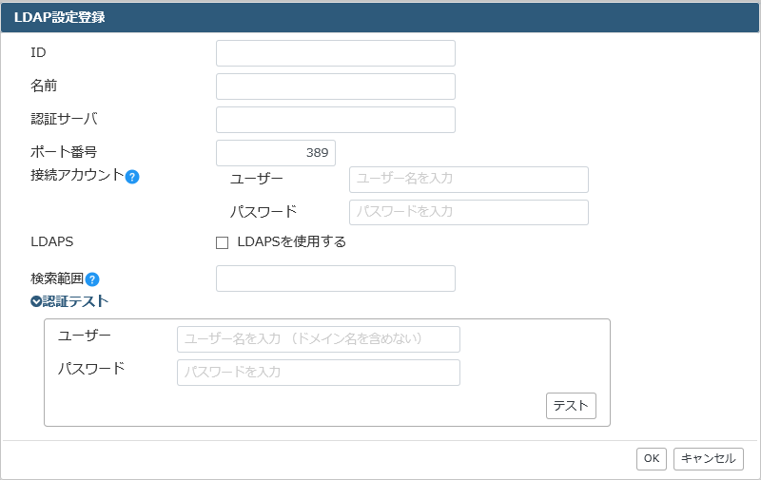
Task: Dismiss dialog with キャンセル button
Action: tap(708, 459)
